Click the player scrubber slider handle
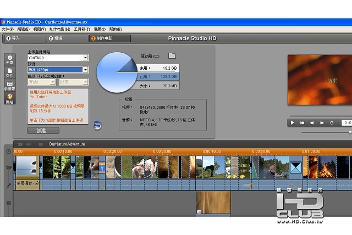Screen dimensions: 352x235 (x=350, y=132)
